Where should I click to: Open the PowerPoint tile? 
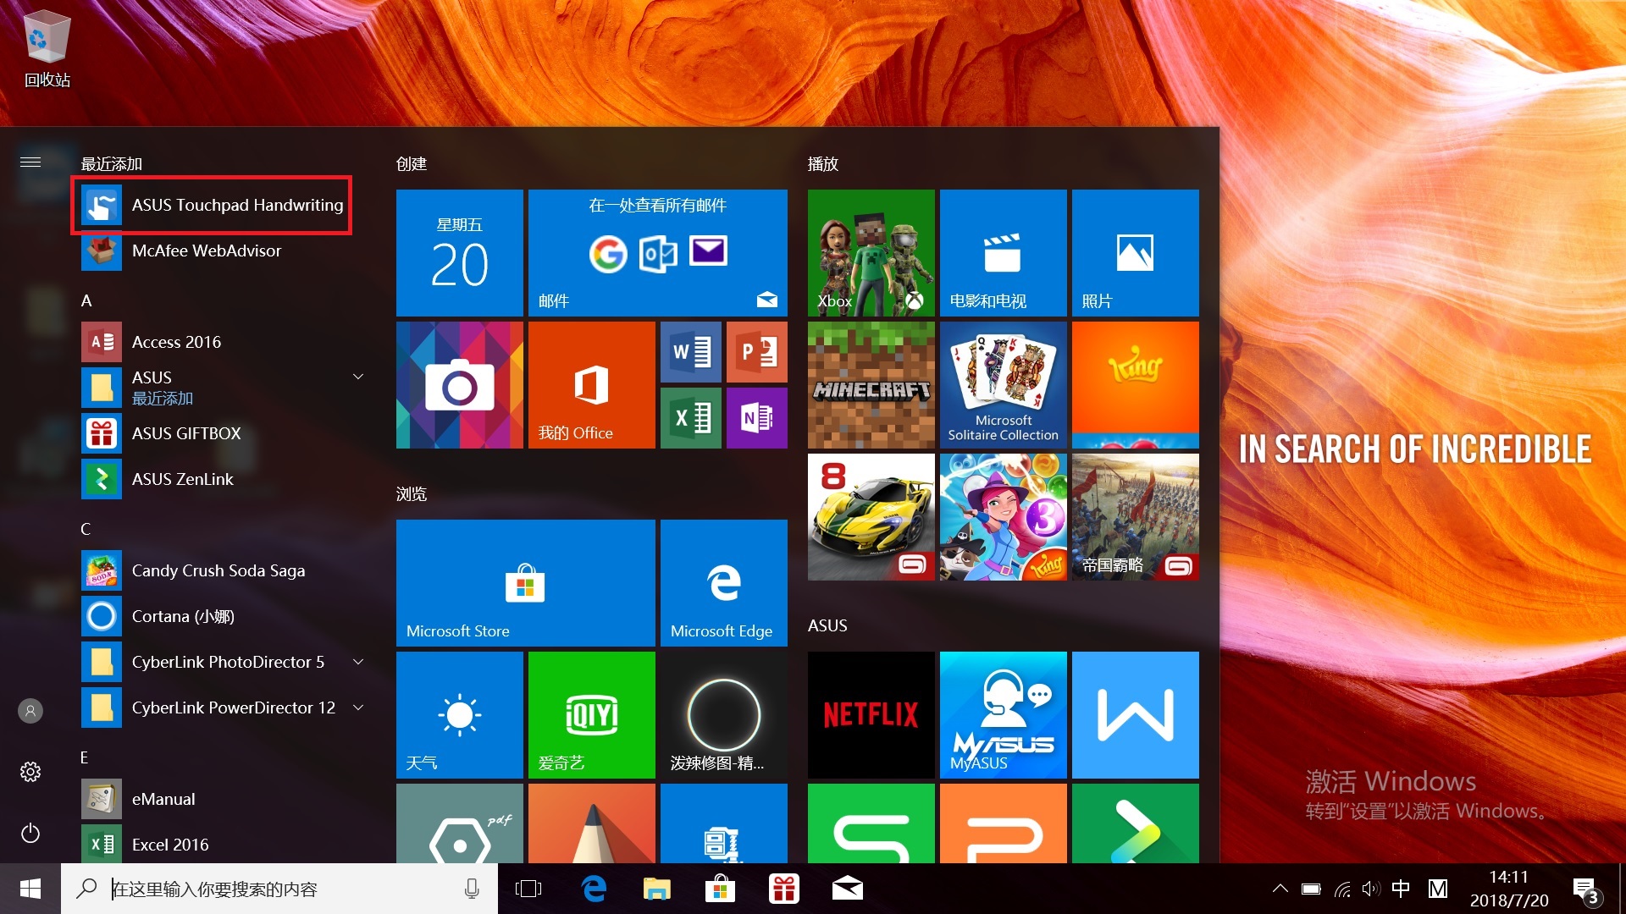click(x=757, y=352)
